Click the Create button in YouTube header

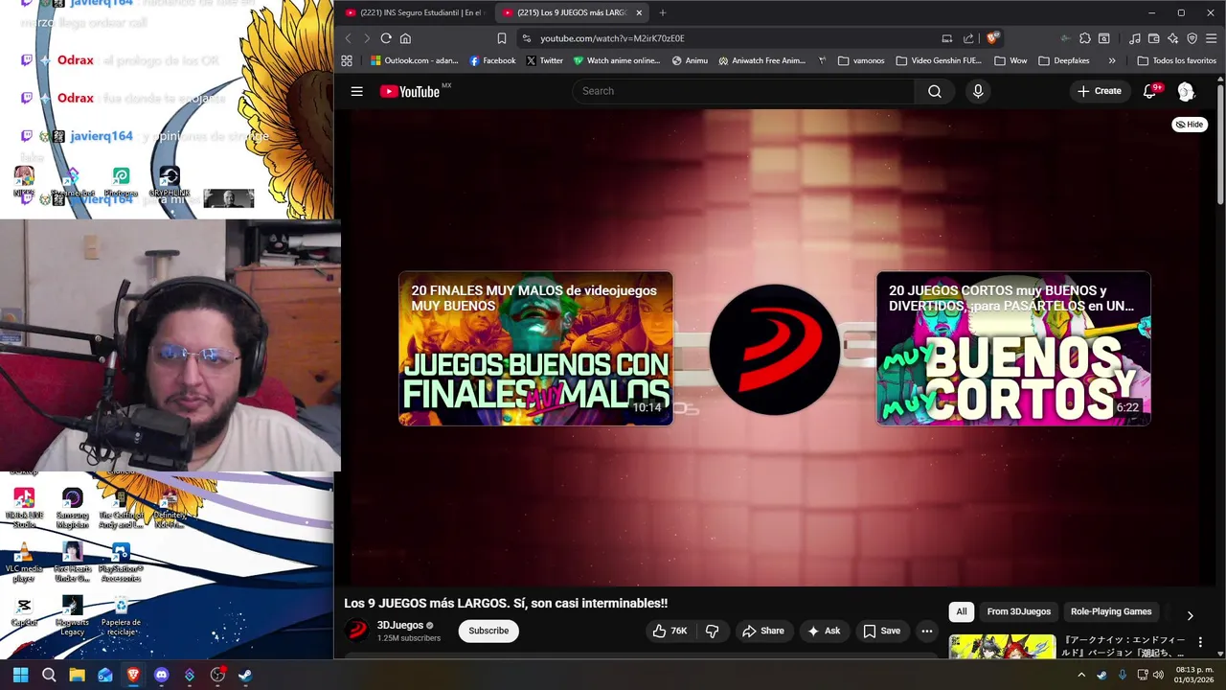point(1099,91)
